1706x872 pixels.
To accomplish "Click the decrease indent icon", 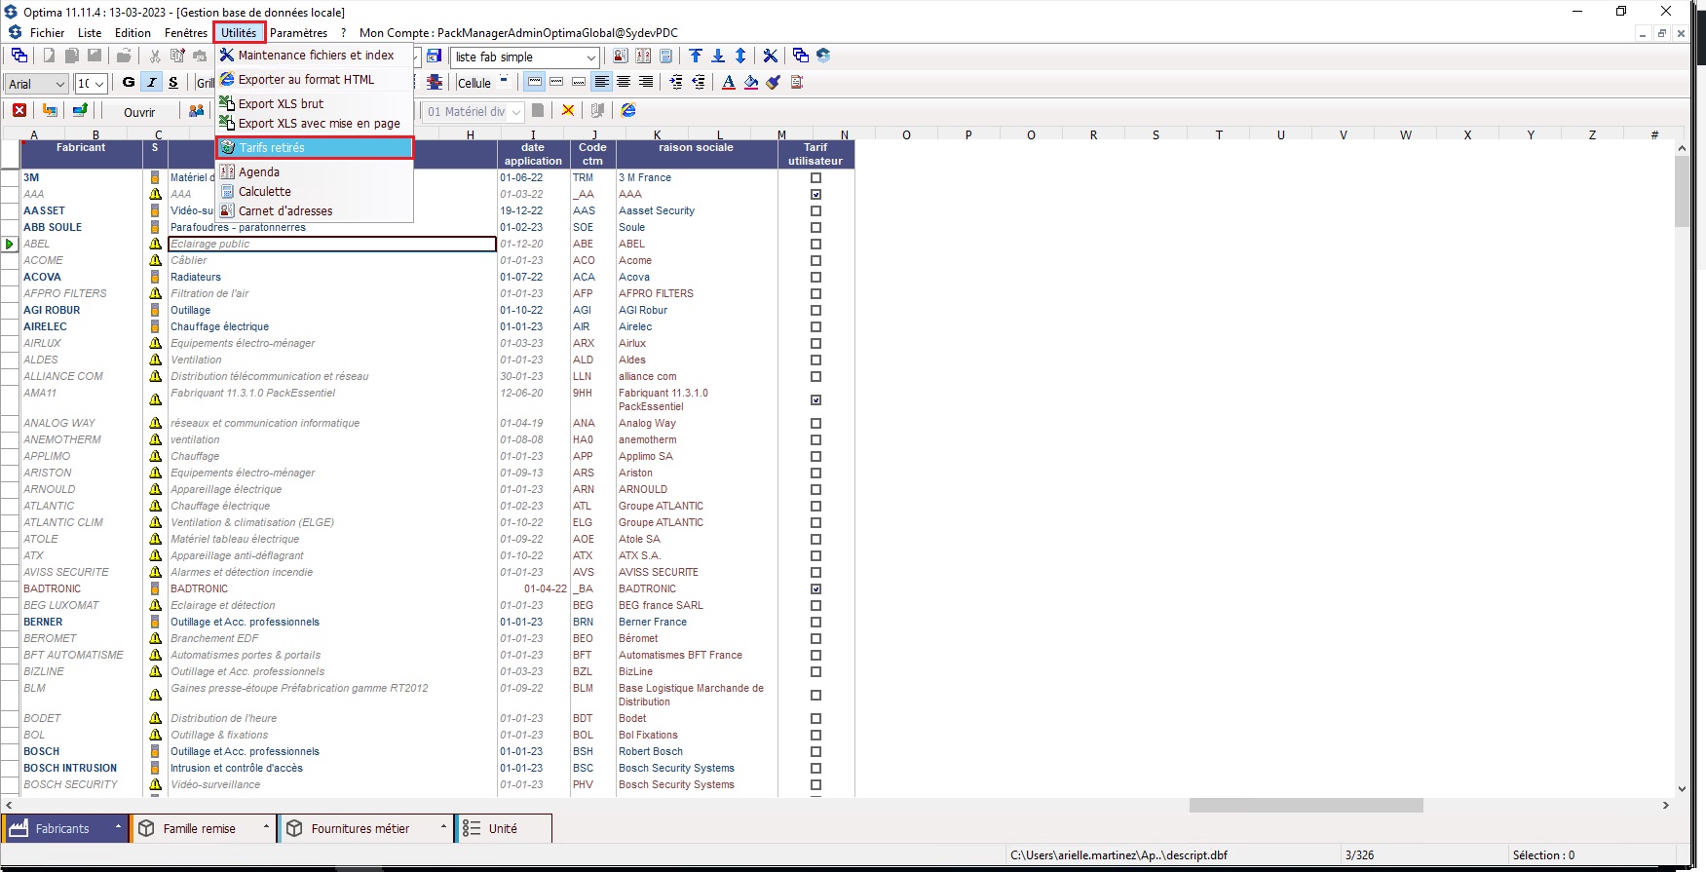I will 699,83.
